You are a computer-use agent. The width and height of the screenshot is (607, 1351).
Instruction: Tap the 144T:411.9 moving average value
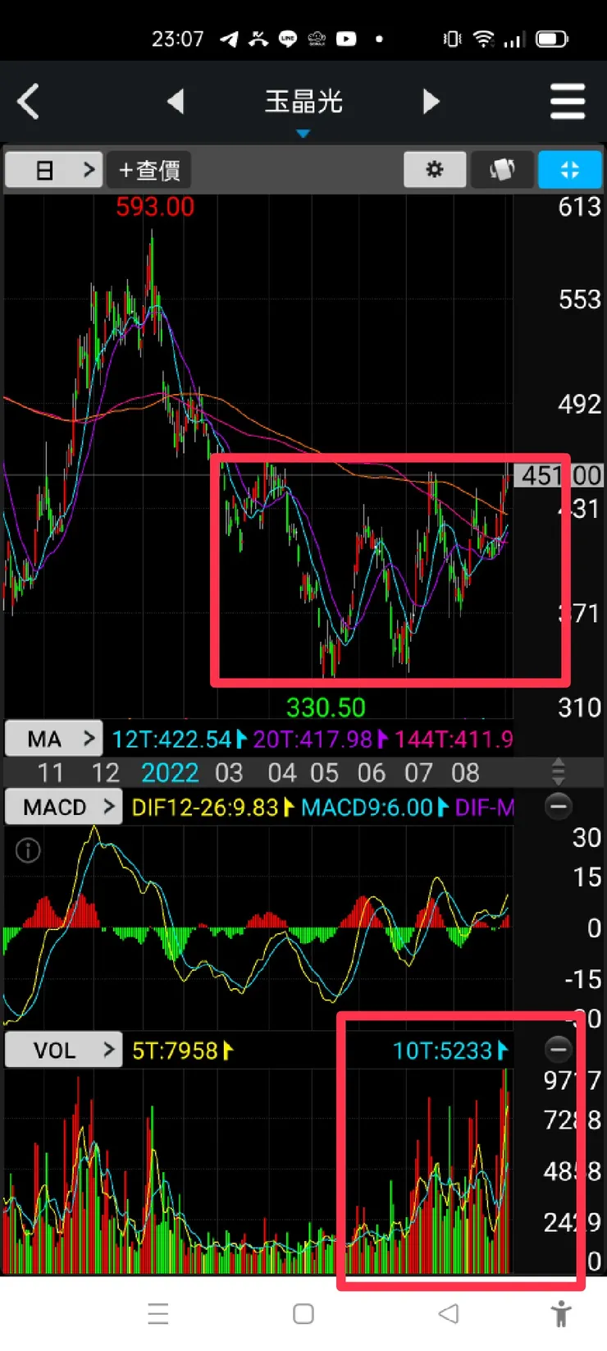(454, 740)
